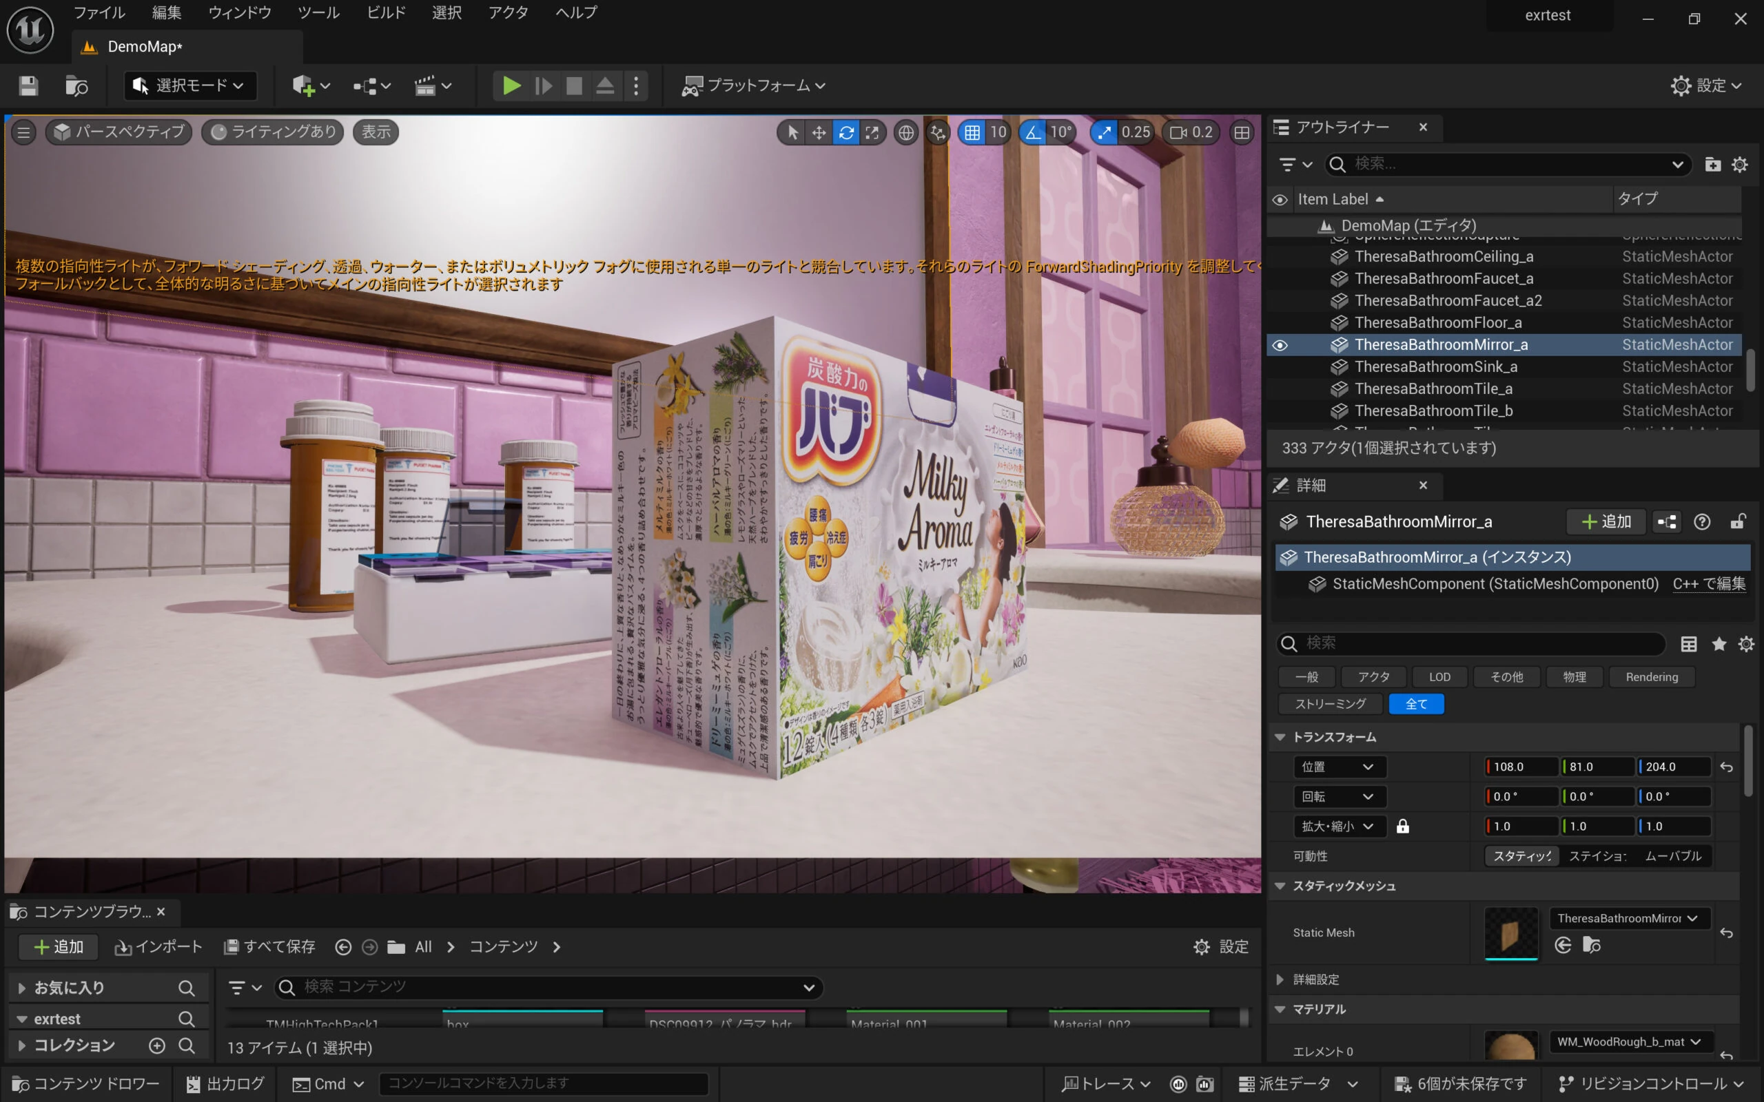
Task: Click the favorites star icon in Details
Action: (1719, 643)
